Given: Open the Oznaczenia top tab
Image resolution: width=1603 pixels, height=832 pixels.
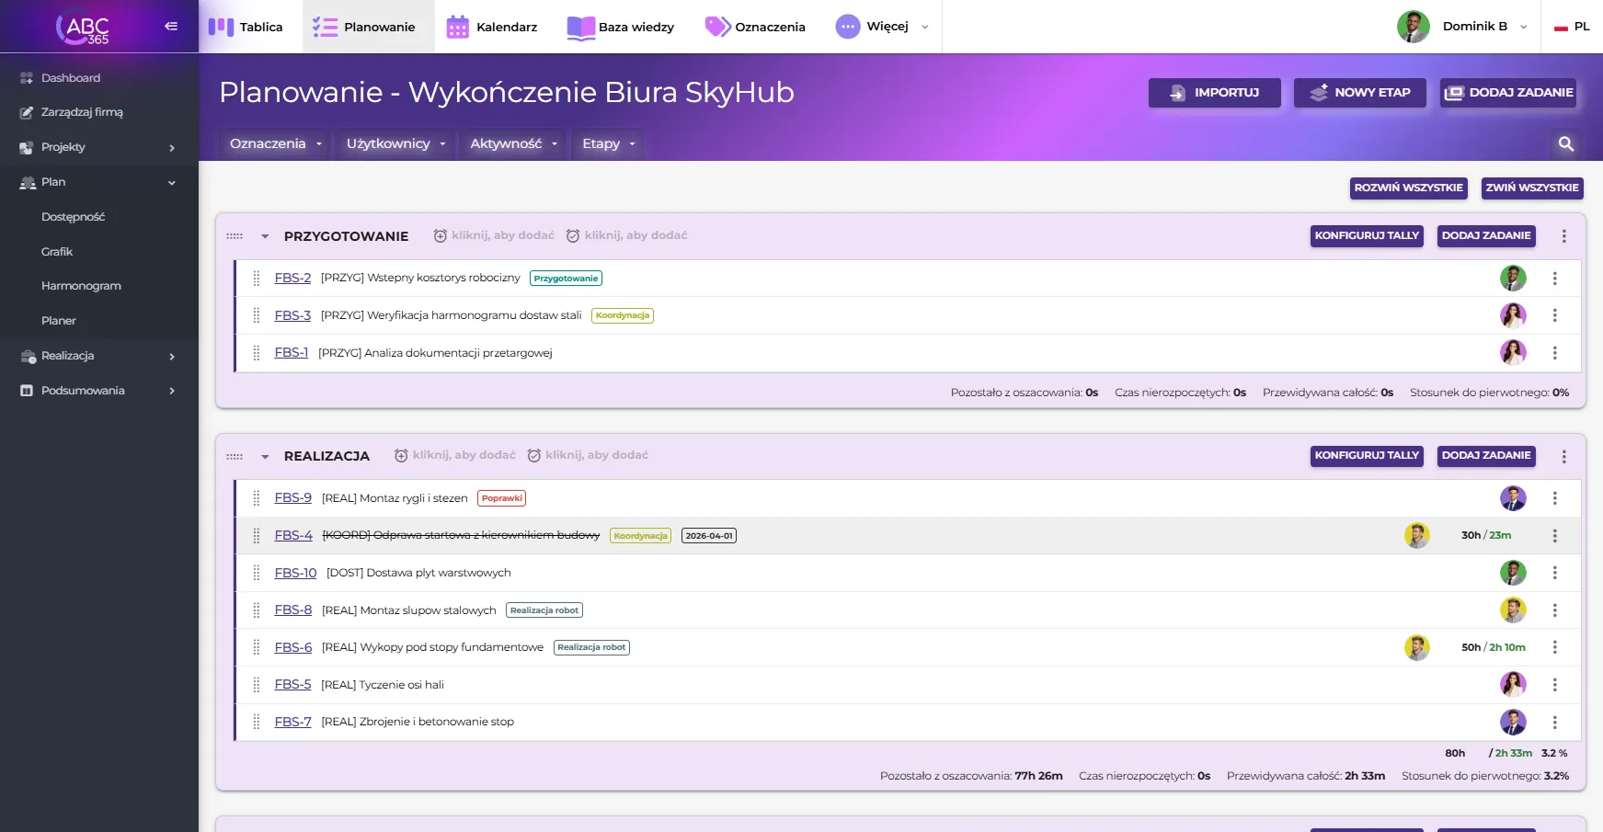Looking at the screenshot, I should click(x=755, y=27).
